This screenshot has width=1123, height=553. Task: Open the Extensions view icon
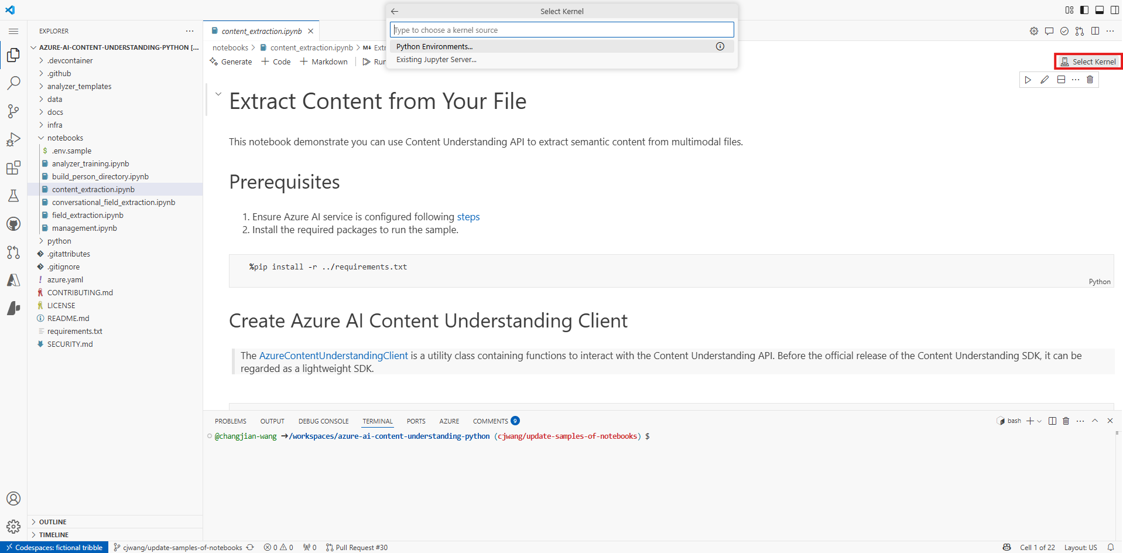[x=13, y=168]
